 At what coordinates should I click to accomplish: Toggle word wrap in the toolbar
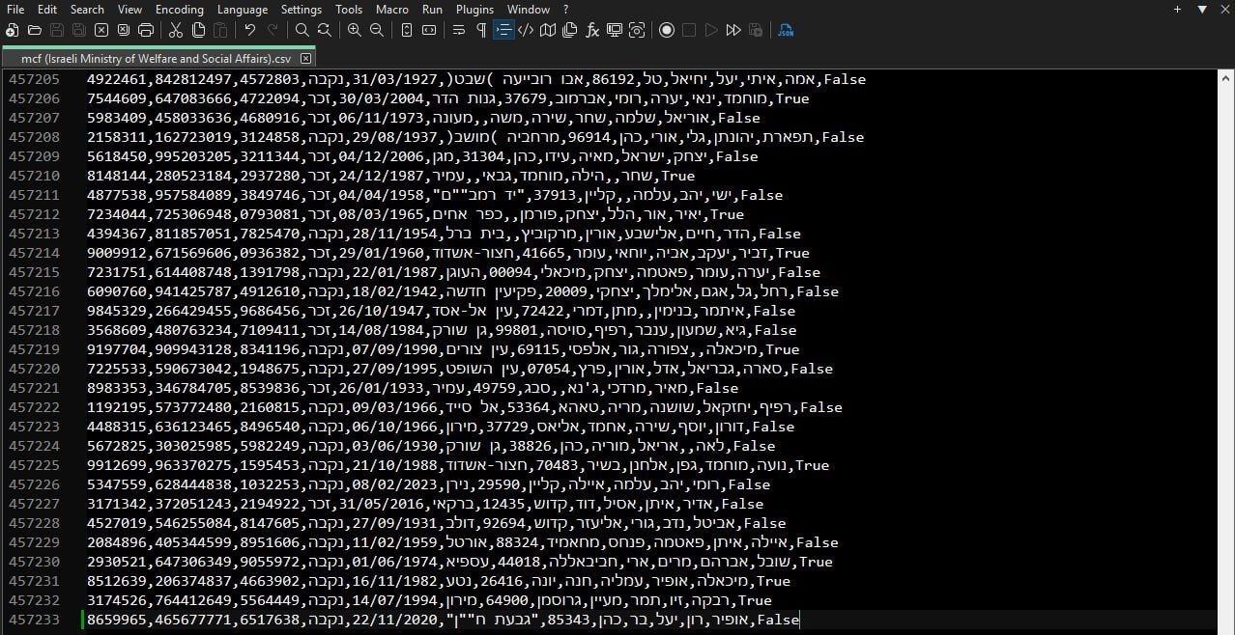coord(458,30)
